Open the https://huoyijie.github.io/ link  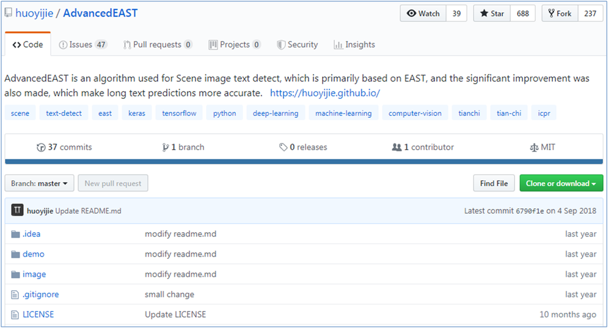pyautogui.click(x=325, y=93)
